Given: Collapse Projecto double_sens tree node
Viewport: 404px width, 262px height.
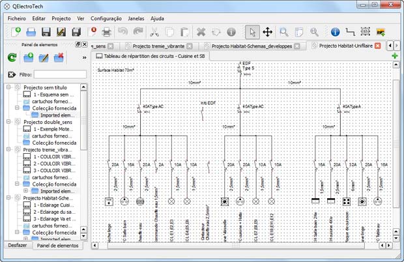Looking at the screenshot, I should [x=9, y=122].
